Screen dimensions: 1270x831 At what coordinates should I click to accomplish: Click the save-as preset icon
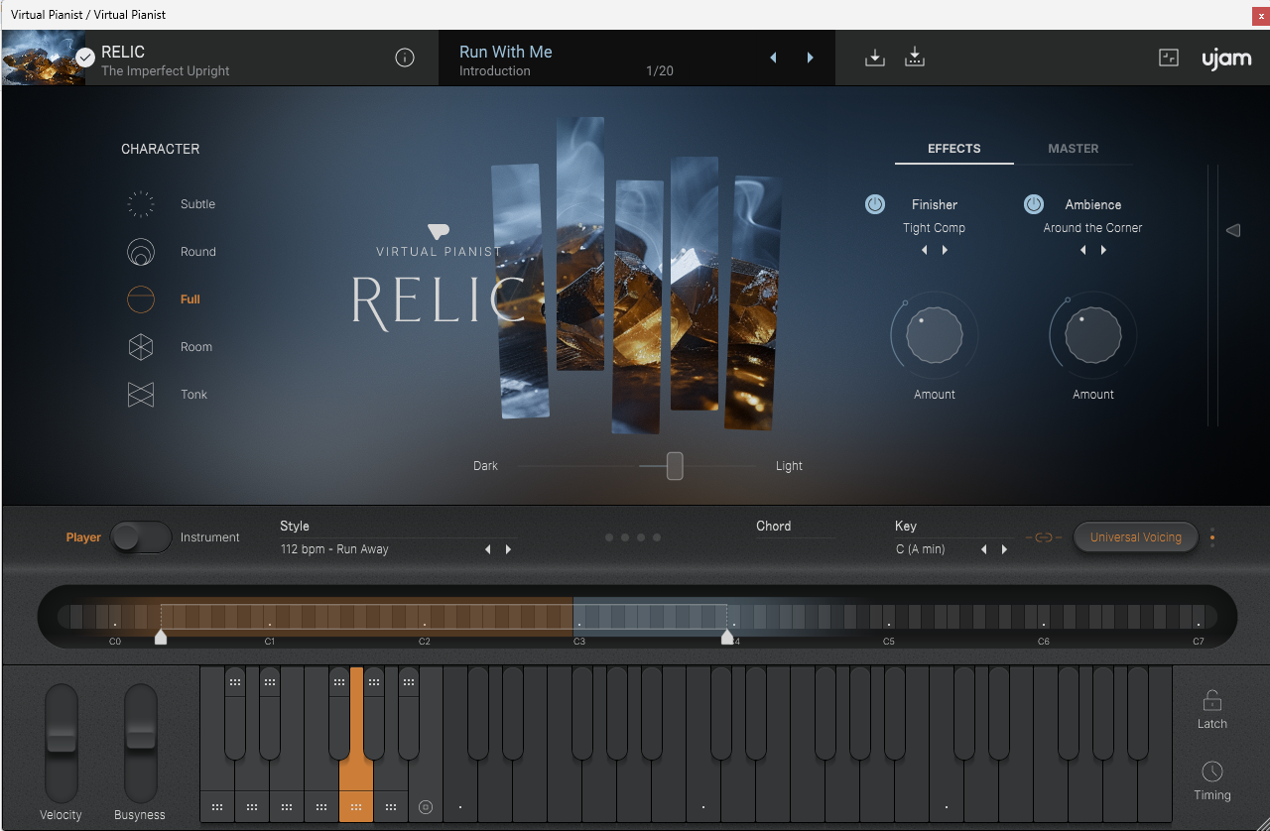coord(915,58)
